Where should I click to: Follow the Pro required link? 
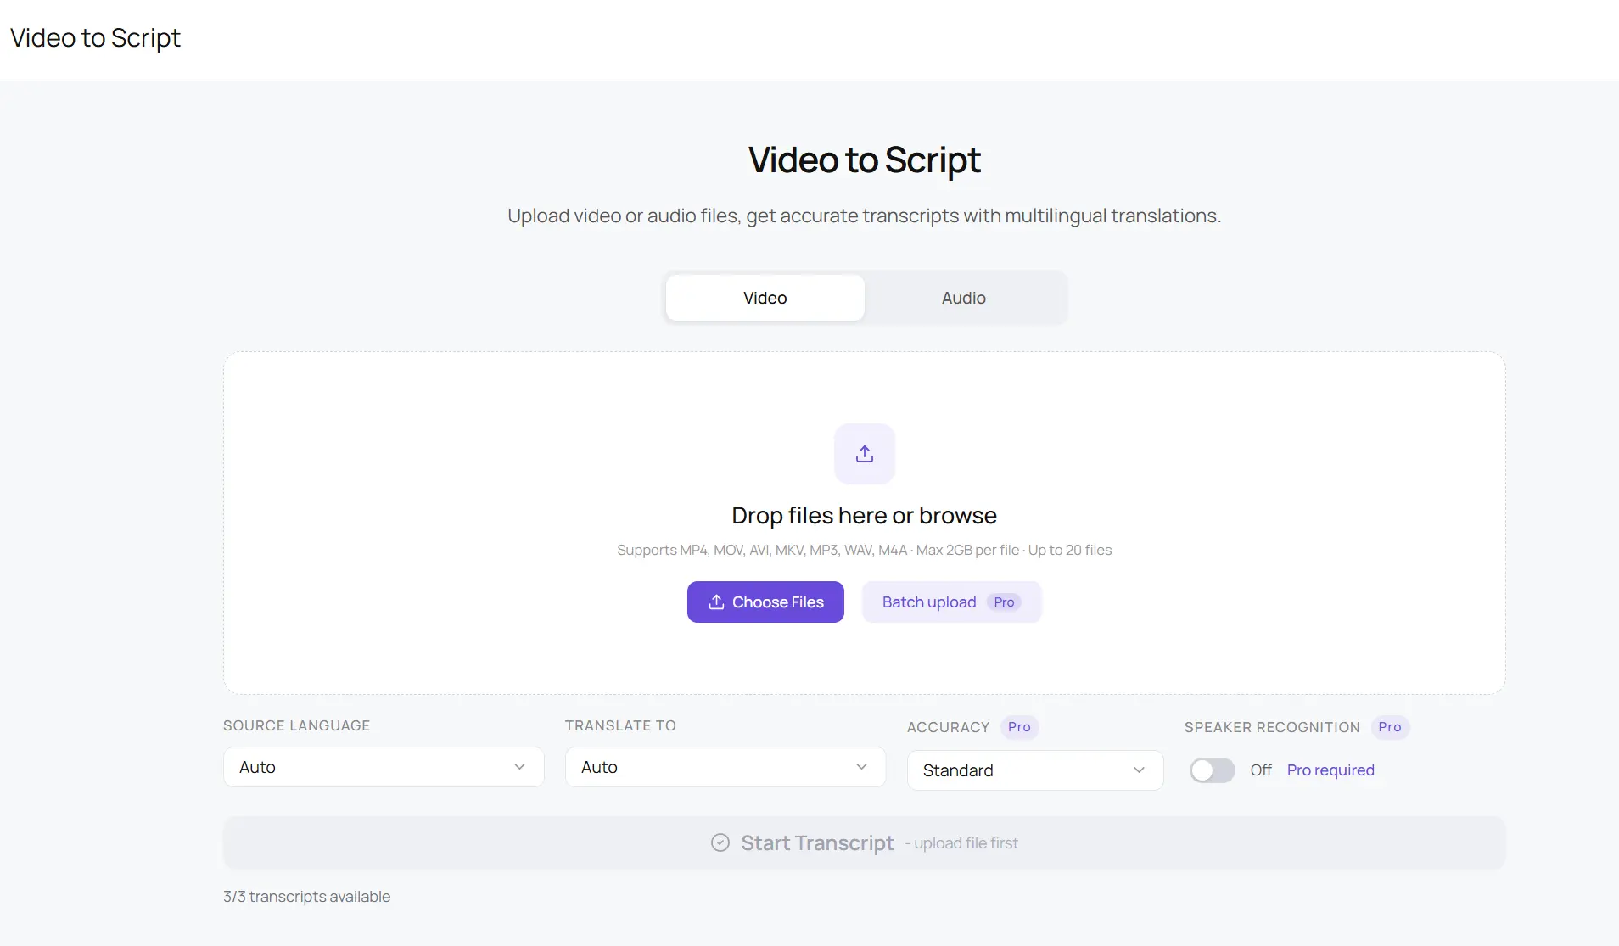(x=1330, y=770)
